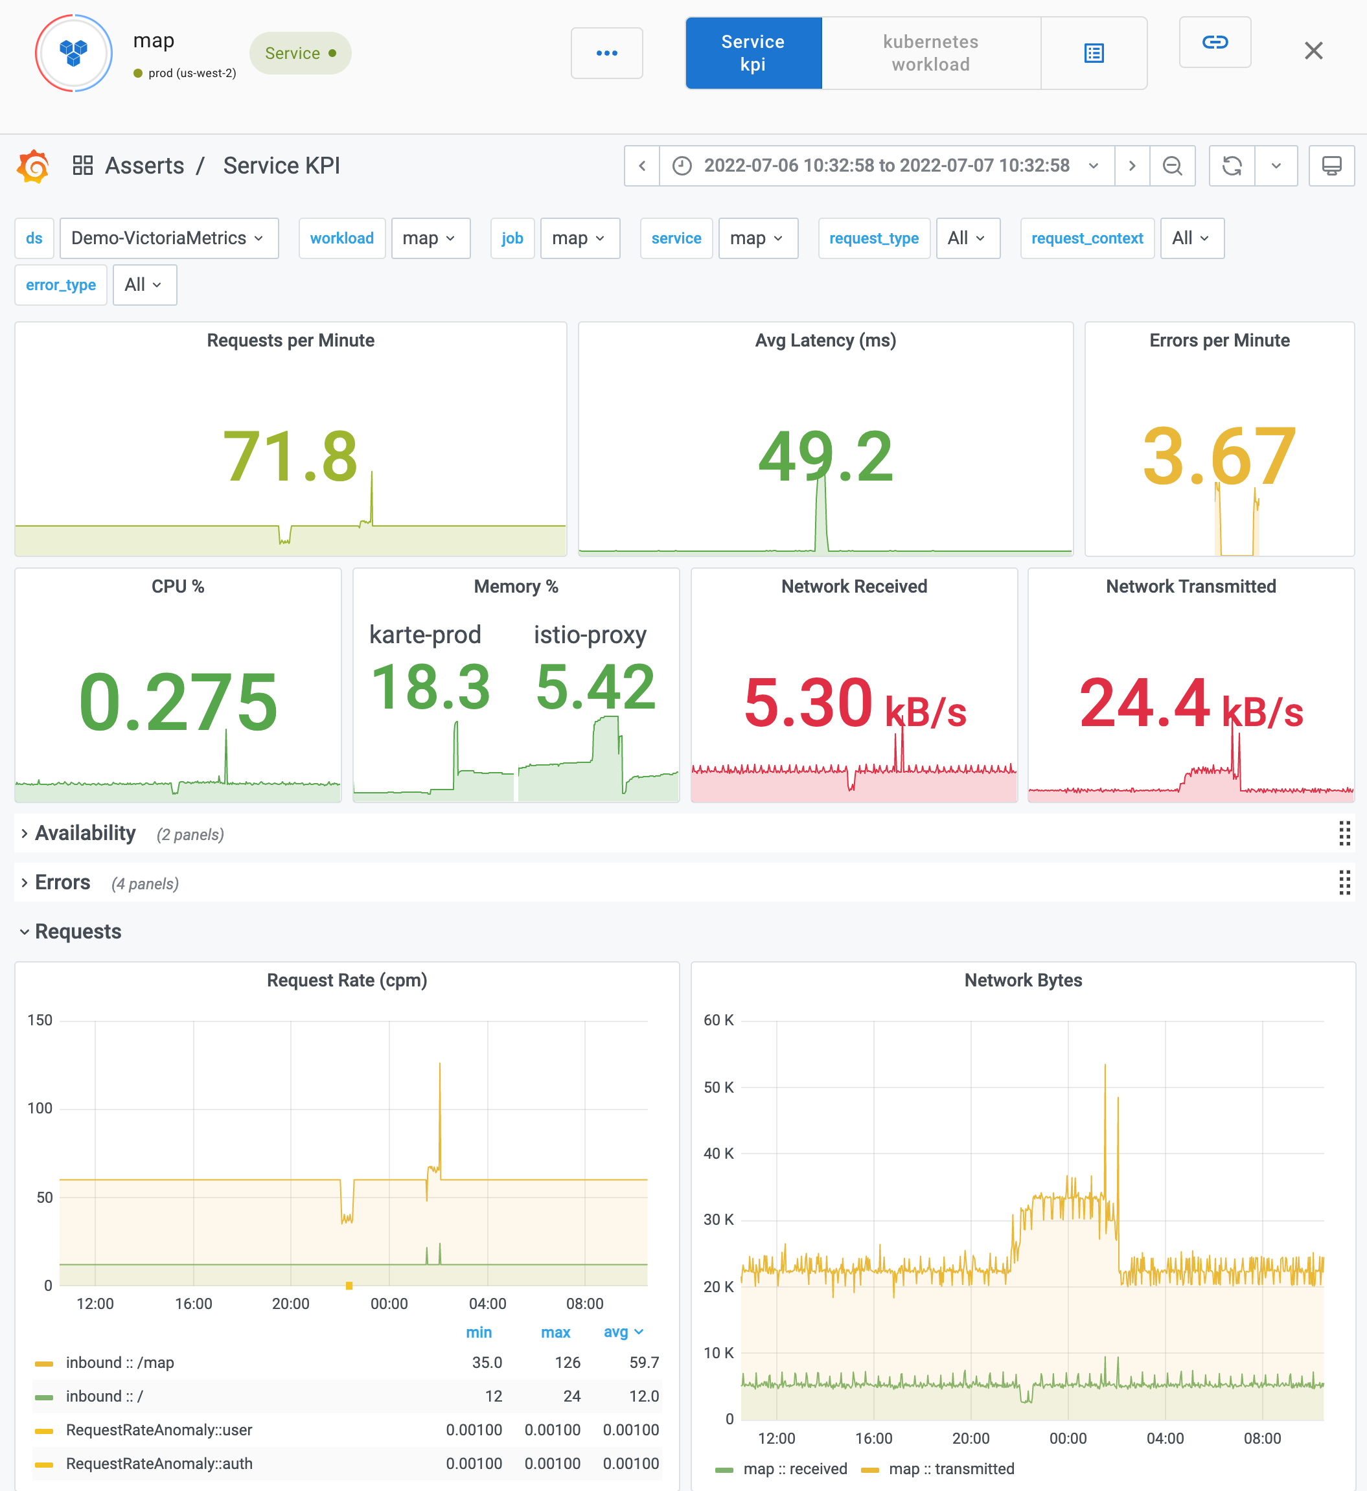1367x1491 pixels.
Task: Toggle the RequestRateAnomaly::user series
Action: [157, 1429]
